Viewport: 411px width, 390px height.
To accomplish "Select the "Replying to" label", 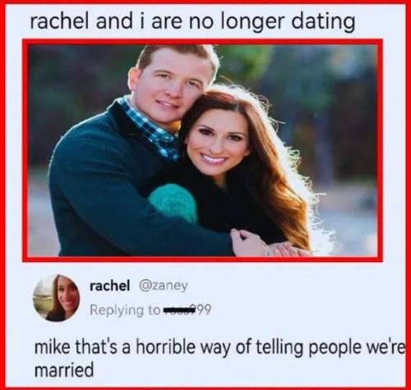I will (125, 310).
